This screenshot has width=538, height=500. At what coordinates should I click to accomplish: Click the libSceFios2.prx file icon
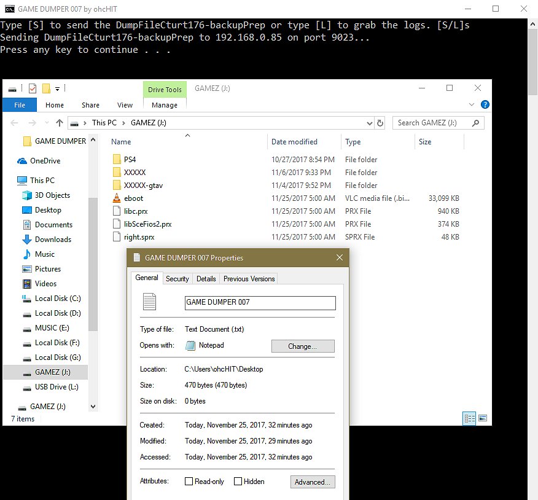click(117, 224)
